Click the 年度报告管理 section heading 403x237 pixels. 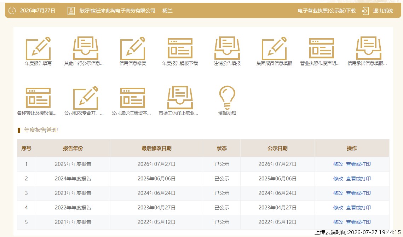click(41, 130)
